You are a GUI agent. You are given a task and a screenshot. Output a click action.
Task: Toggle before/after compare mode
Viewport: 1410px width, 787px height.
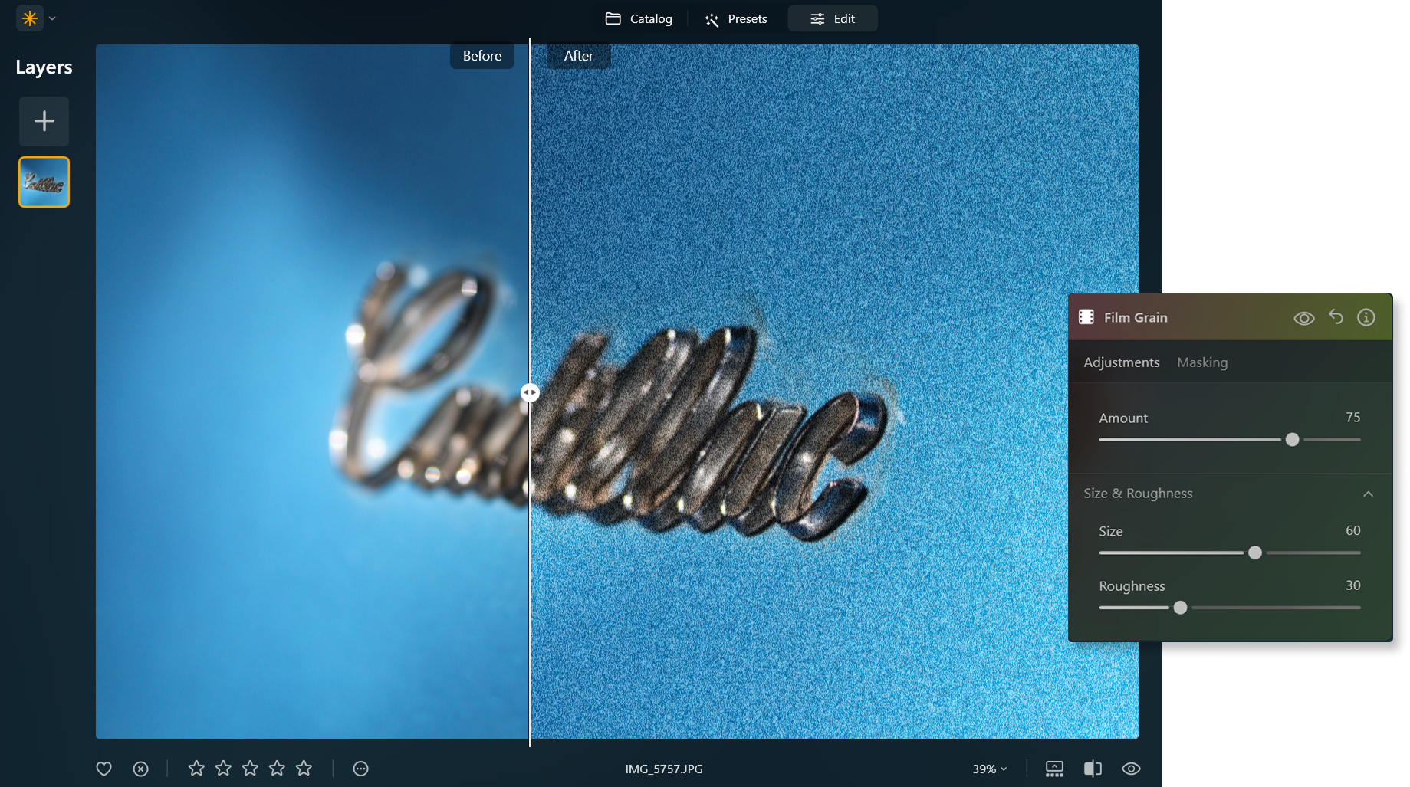[1093, 769]
